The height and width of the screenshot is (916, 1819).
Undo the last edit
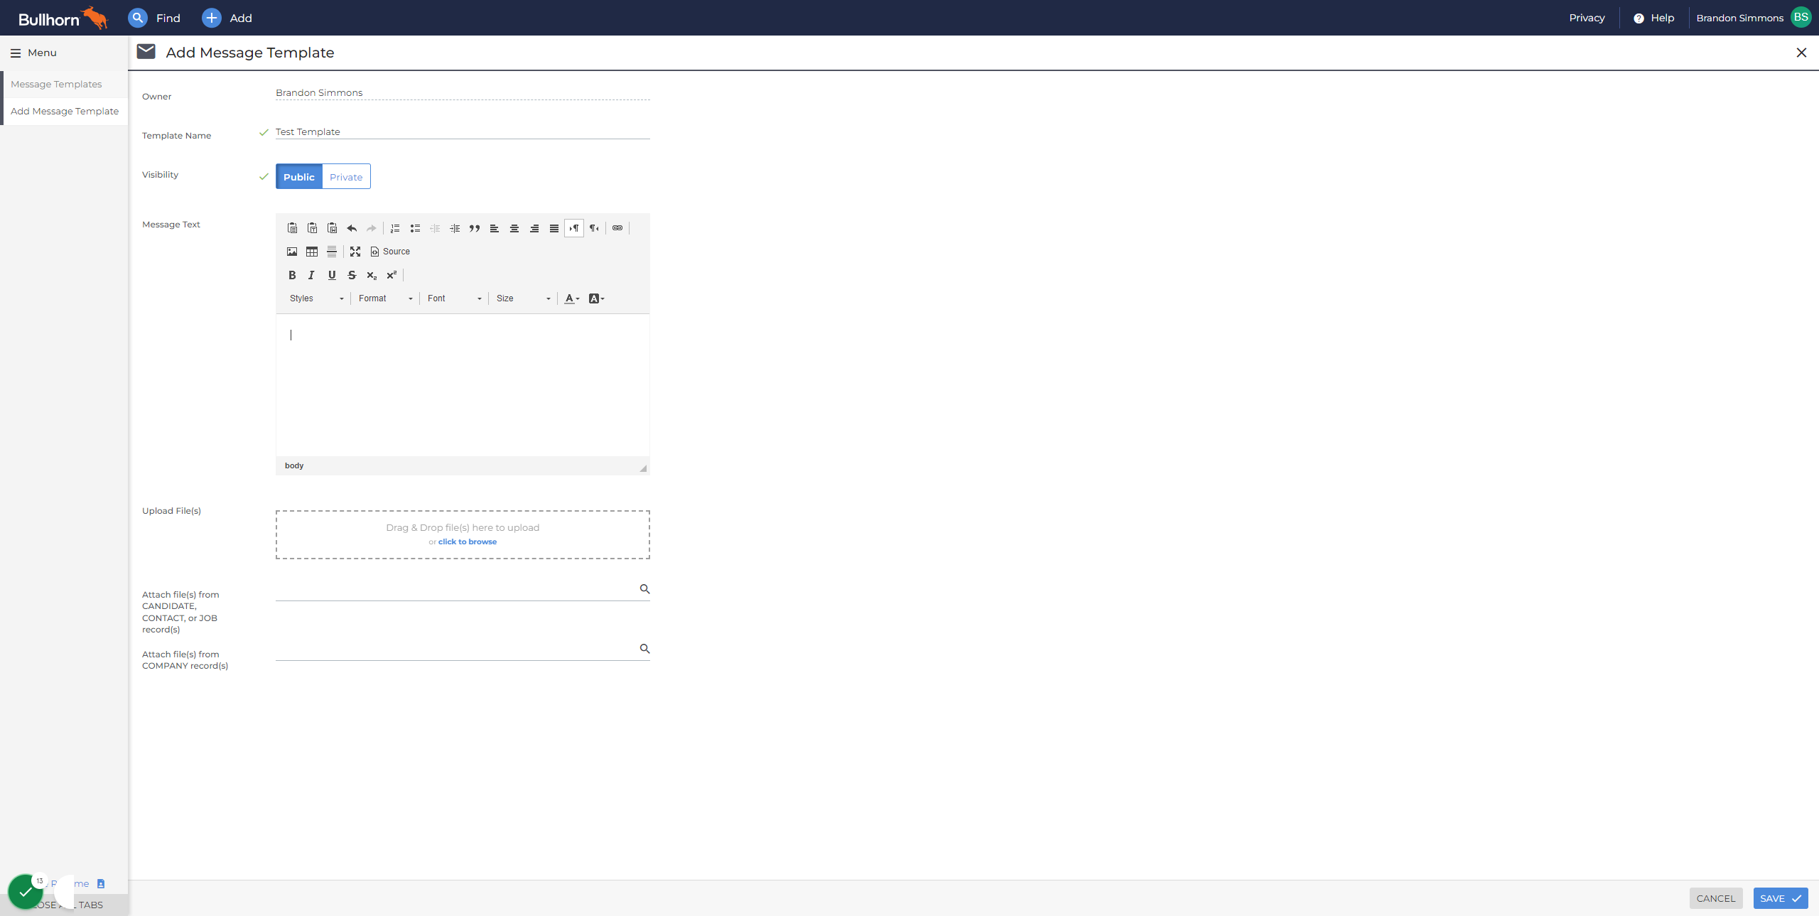(352, 228)
